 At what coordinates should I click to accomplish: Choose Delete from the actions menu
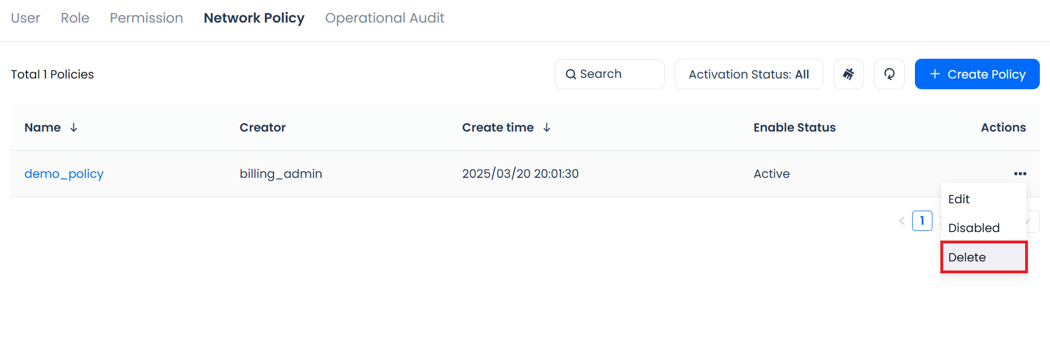click(967, 257)
